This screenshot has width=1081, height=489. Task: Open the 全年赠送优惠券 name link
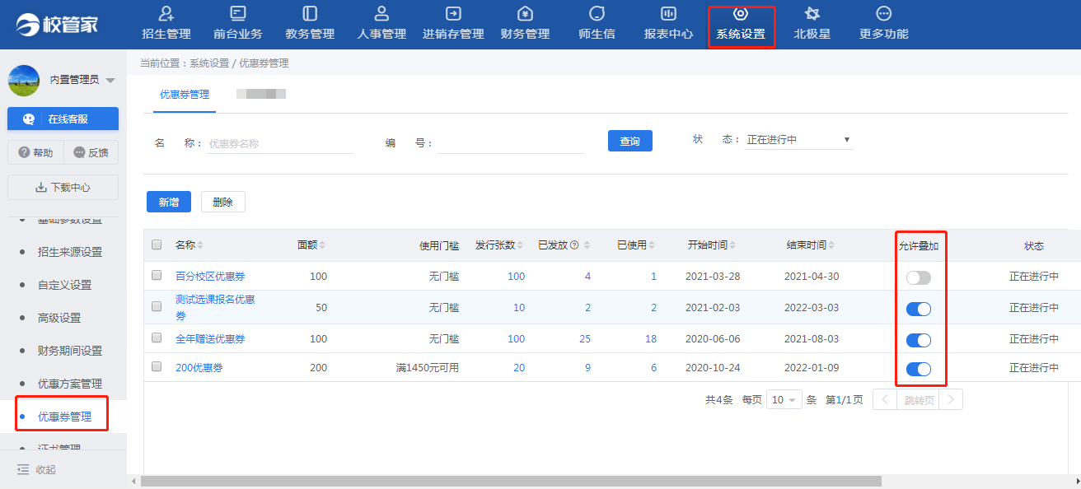pyautogui.click(x=210, y=338)
